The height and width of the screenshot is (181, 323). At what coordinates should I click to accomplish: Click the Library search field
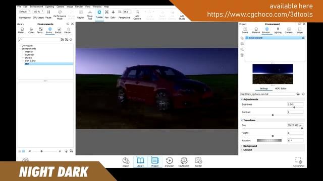click(39, 40)
